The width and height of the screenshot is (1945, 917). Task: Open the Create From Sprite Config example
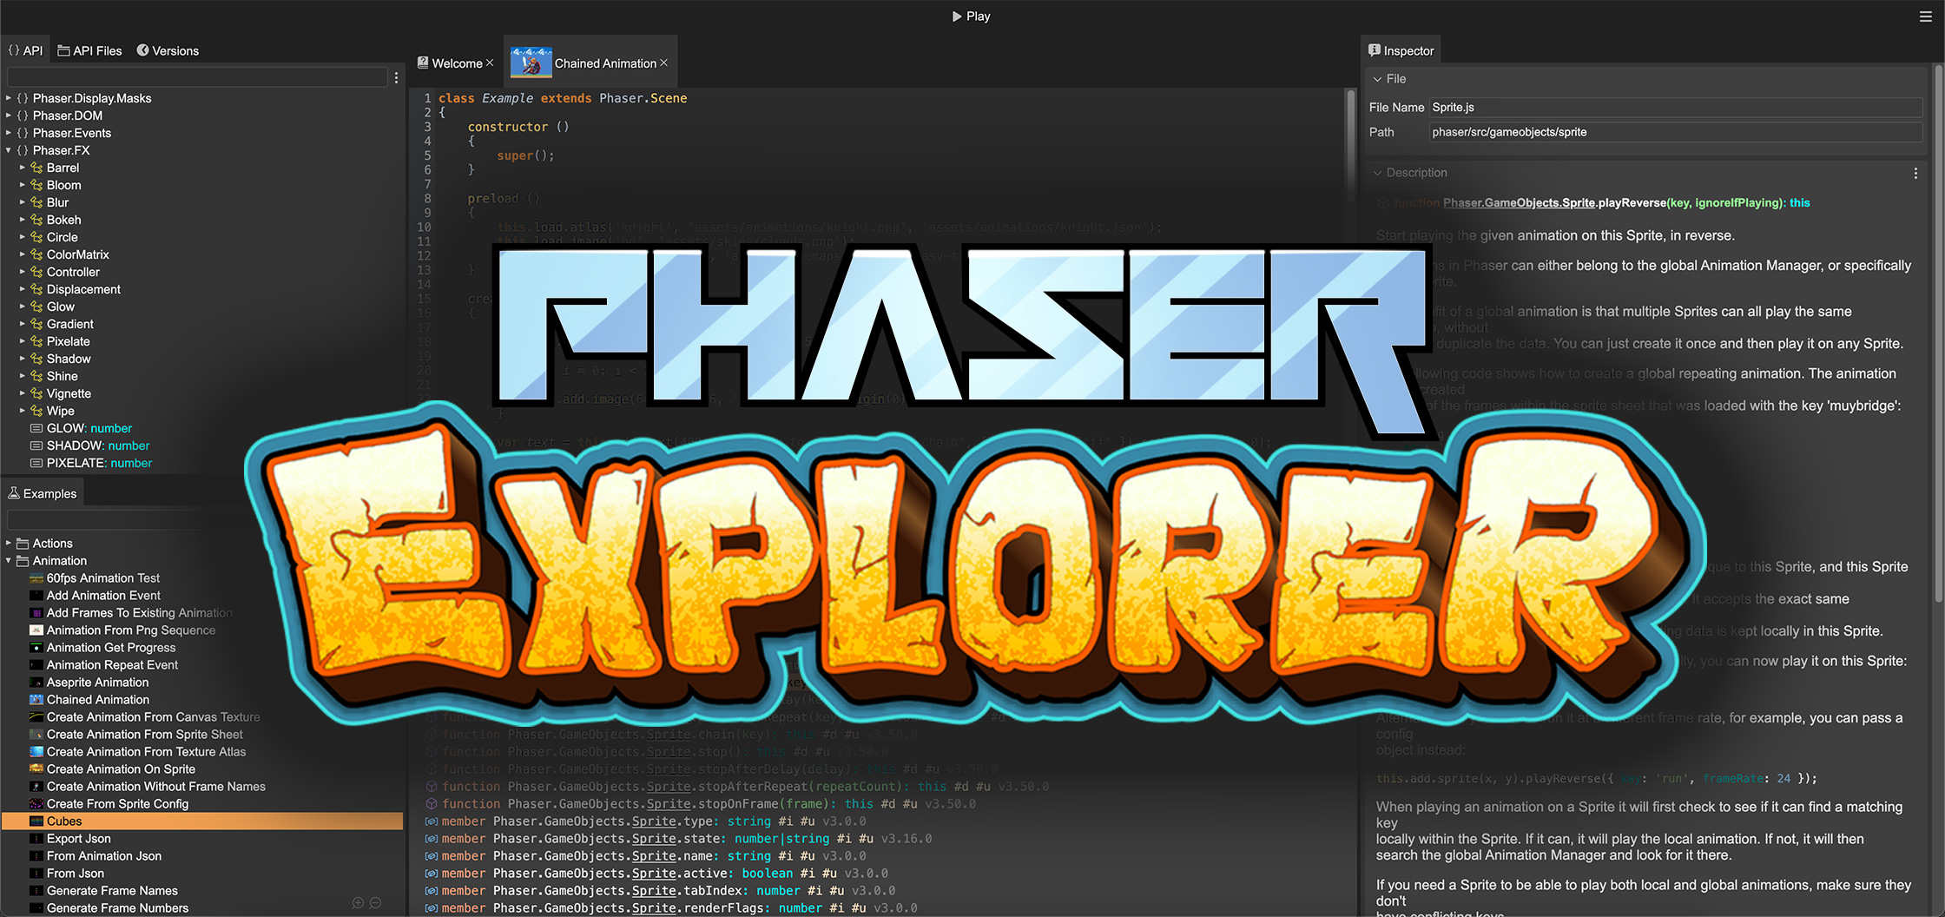click(117, 803)
